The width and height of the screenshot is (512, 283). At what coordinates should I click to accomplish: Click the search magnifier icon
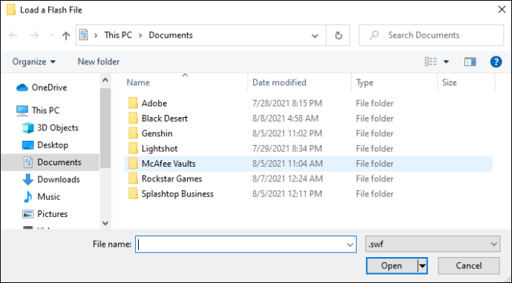[x=374, y=36]
